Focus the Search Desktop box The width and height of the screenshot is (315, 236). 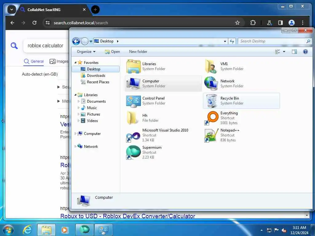click(x=272, y=41)
